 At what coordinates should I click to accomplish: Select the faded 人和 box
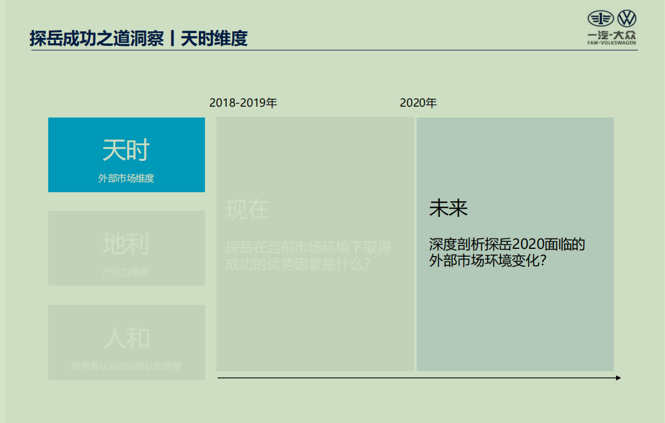point(127,342)
